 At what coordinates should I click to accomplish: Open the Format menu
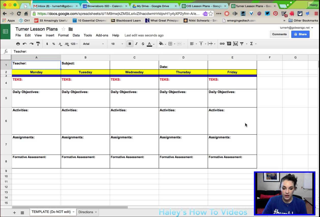[63, 35]
